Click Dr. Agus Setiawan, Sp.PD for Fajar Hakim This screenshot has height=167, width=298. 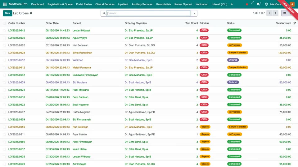140,134
